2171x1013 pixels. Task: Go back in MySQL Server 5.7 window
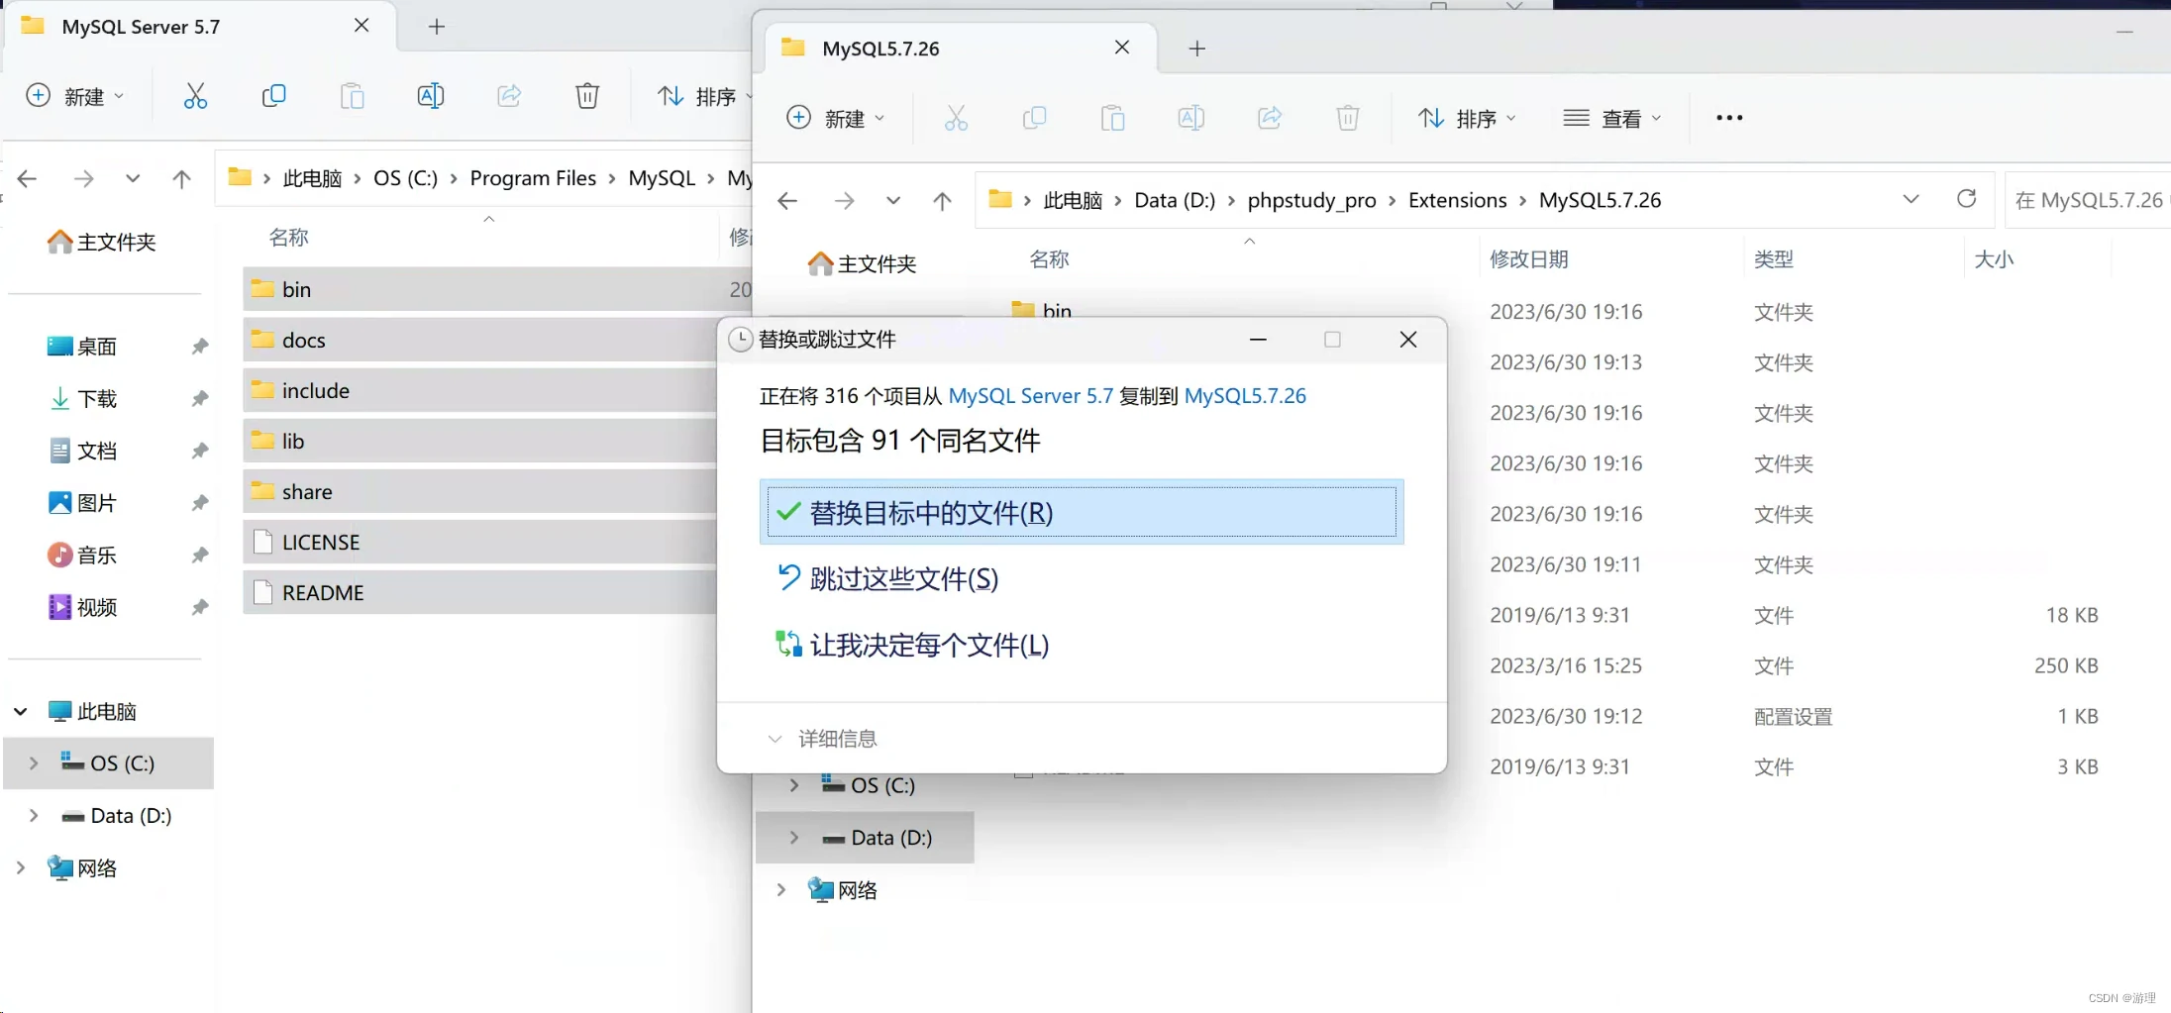click(x=27, y=179)
